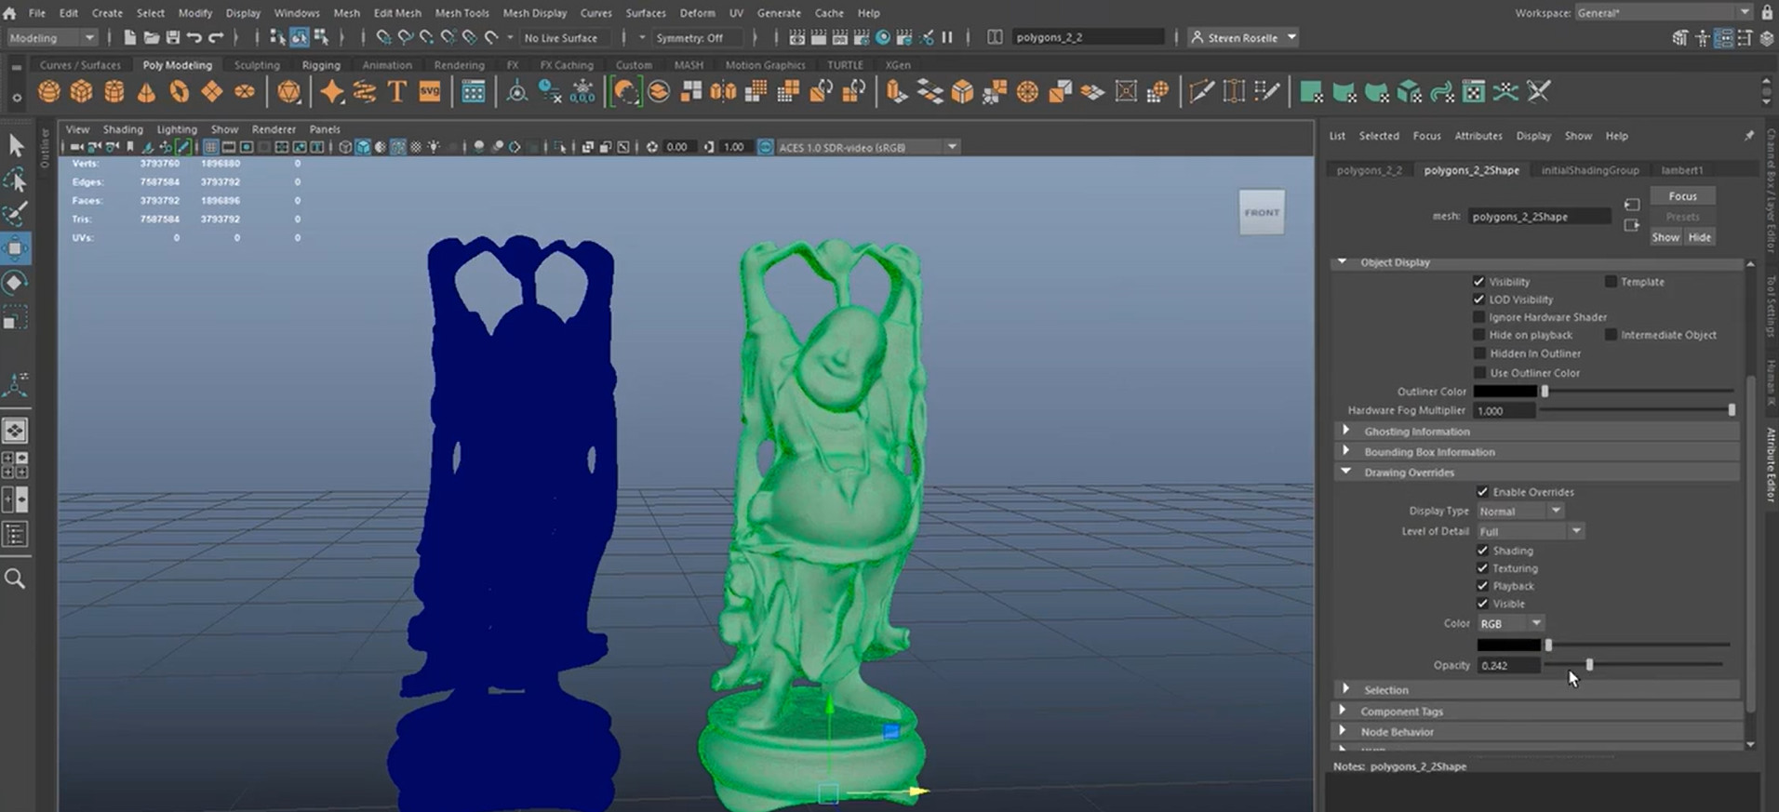Click the FRONT view cube face
This screenshot has height=812, width=1779.
click(1262, 213)
